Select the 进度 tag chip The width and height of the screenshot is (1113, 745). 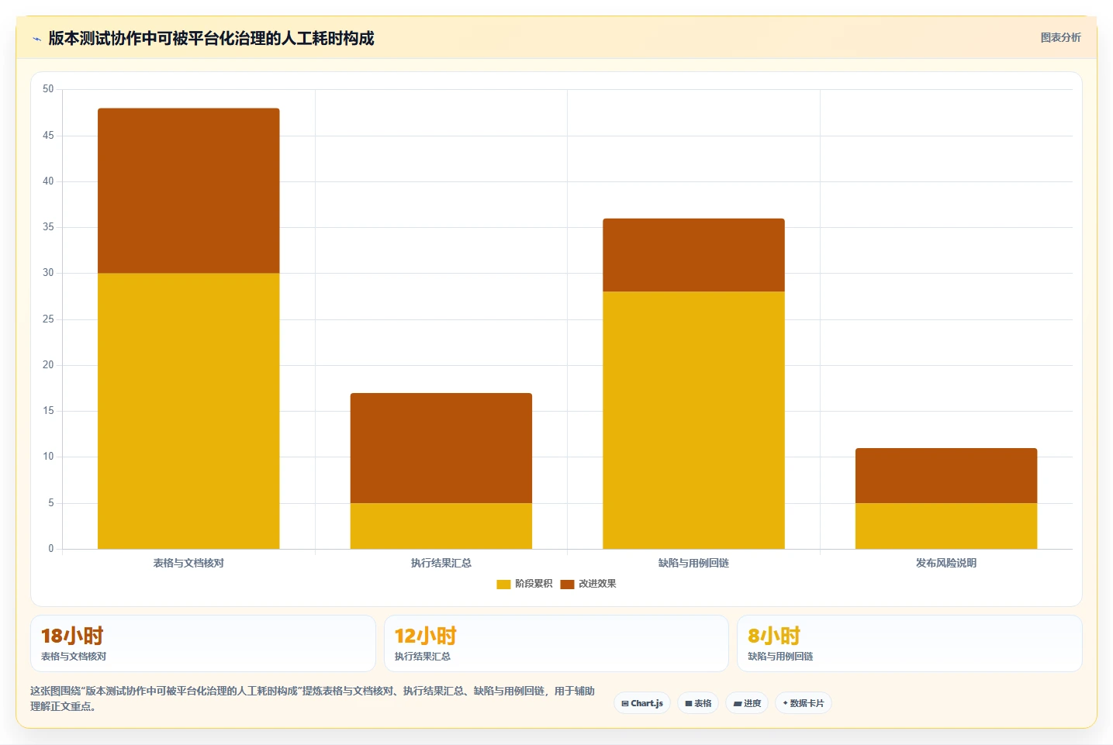747,703
